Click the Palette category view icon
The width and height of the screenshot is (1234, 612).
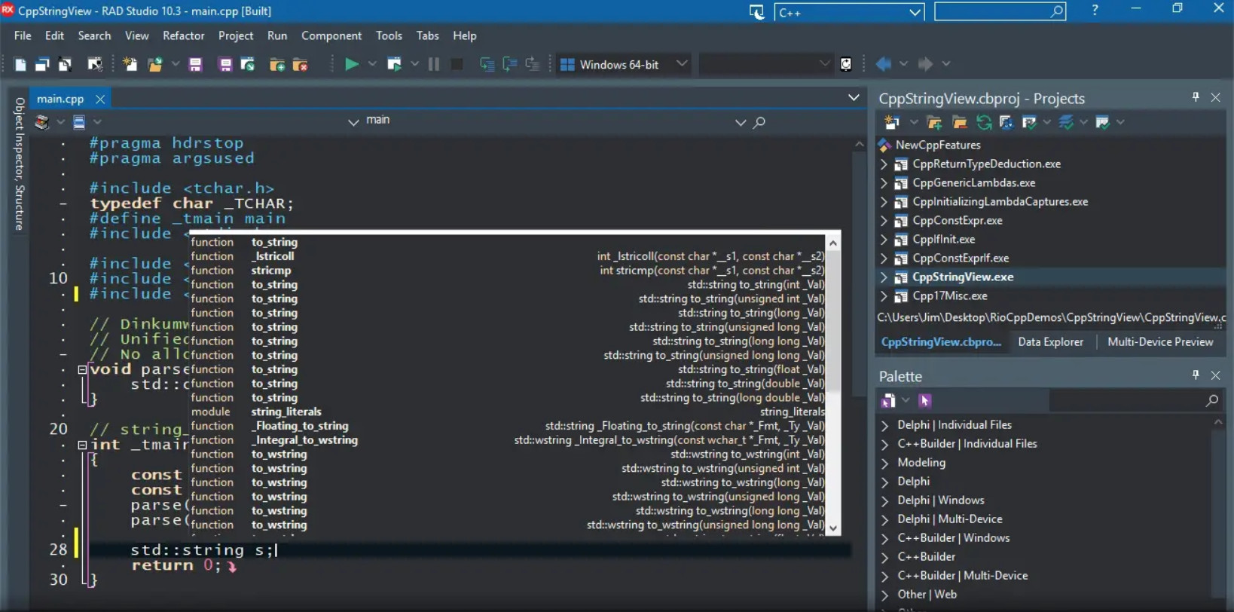[x=889, y=401]
